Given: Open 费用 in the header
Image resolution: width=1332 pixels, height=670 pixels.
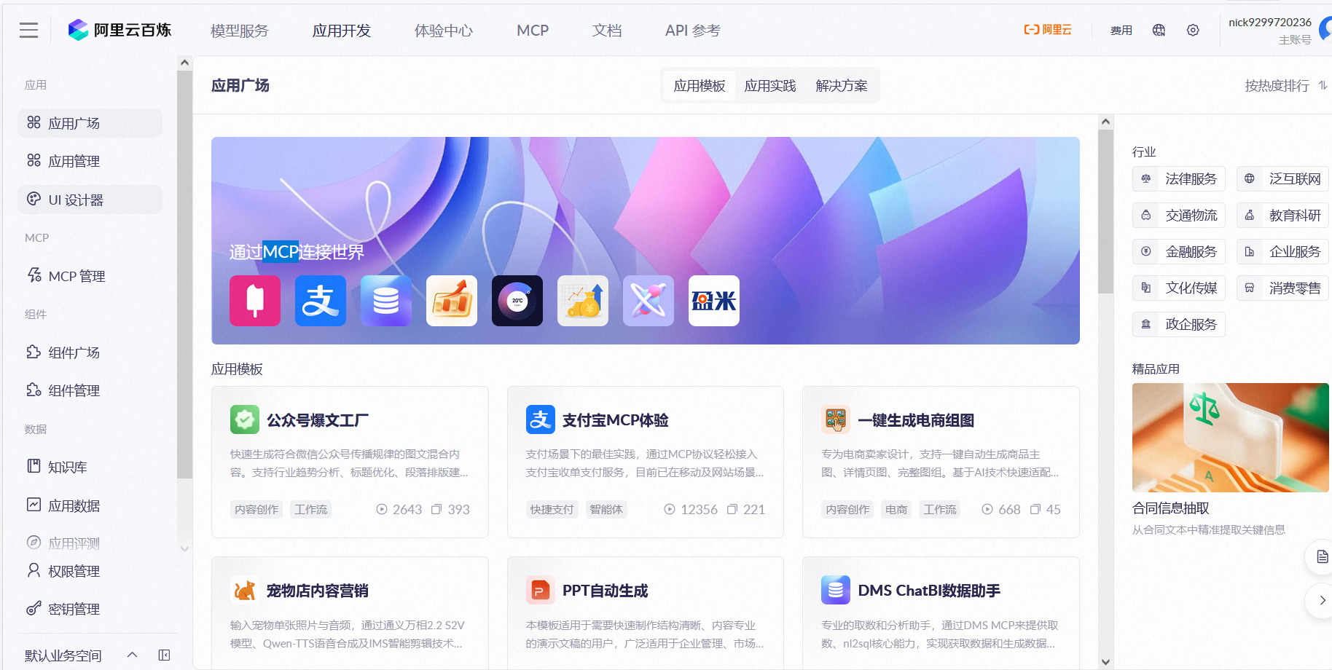Looking at the screenshot, I should pyautogui.click(x=1121, y=30).
